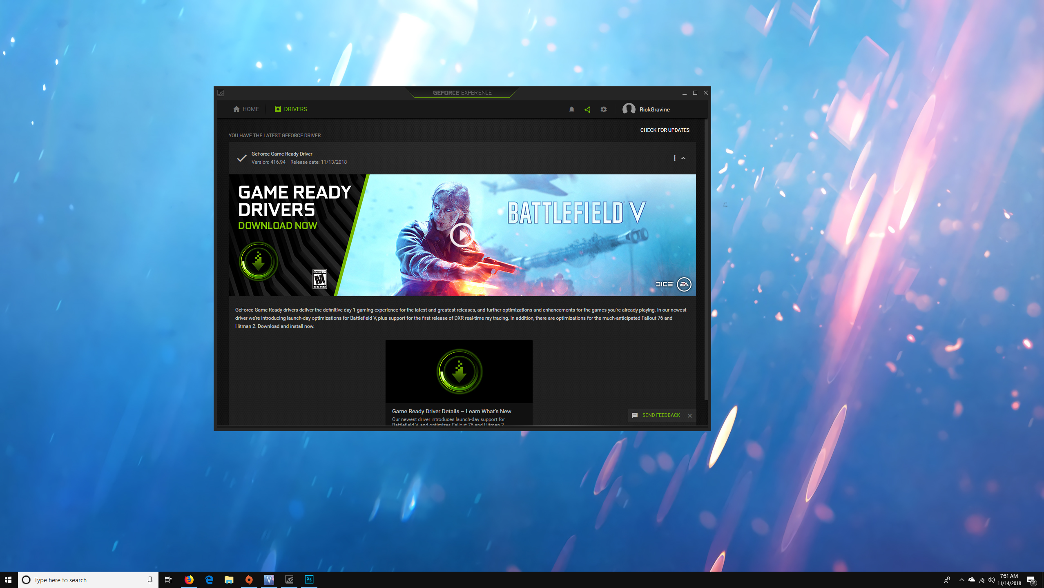Click the play button on Battlefield V video
This screenshot has height=588, width=1044.
coord(462,234)
